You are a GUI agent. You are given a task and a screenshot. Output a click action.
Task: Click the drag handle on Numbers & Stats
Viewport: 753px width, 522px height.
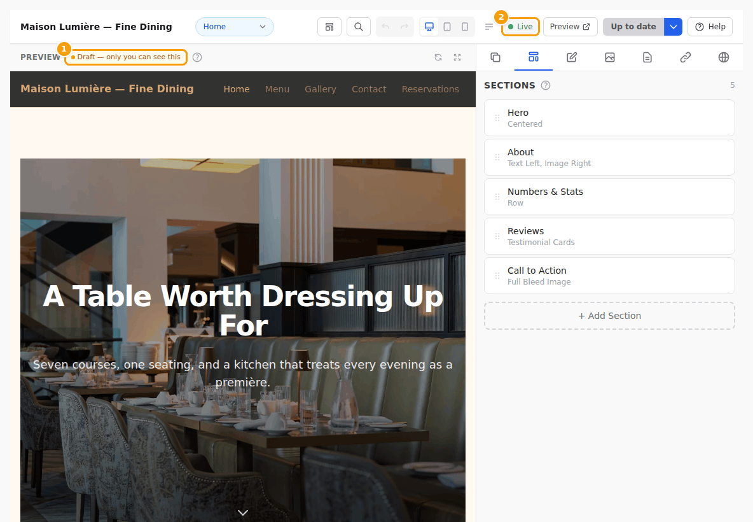pyautogui.click(x=497, y=197)
